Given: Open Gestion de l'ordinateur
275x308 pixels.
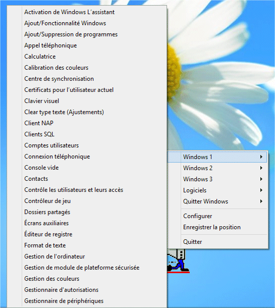Looking at the screenshot, I should 87,256.
